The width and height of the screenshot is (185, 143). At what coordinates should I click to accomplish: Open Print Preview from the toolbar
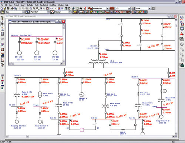16,8
